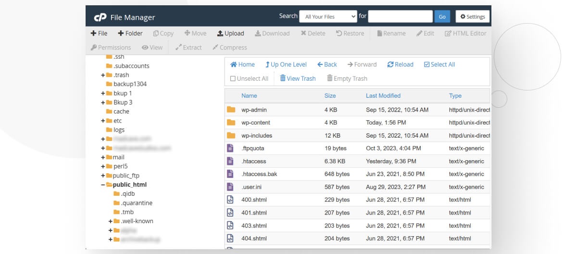Open the Settings button
Screen dimensions: 577x254
pos(472,16)
